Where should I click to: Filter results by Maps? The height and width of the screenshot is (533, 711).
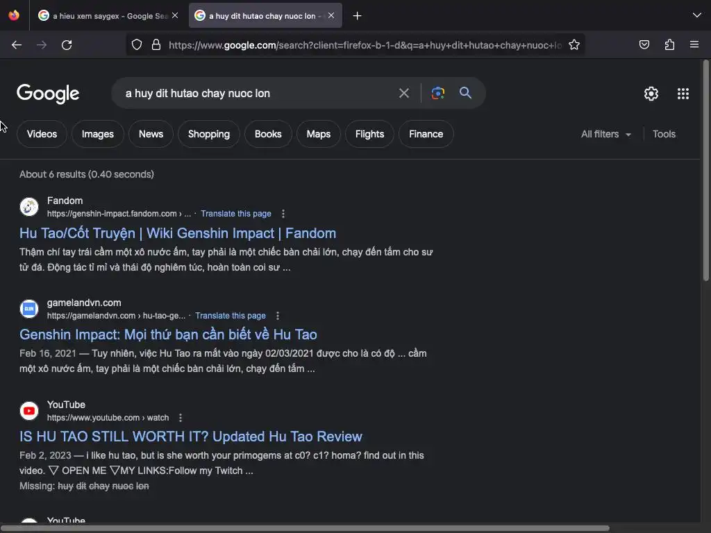tap(318, 134)
